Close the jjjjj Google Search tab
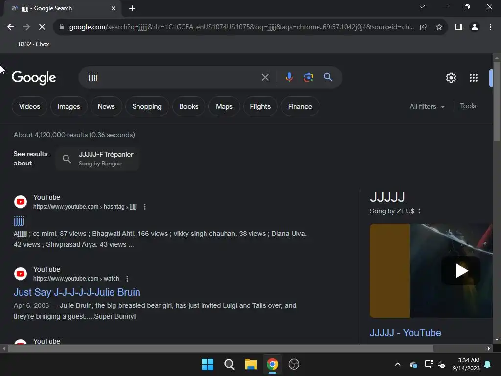Screen dimensions: 501x376 click(114, 8)
